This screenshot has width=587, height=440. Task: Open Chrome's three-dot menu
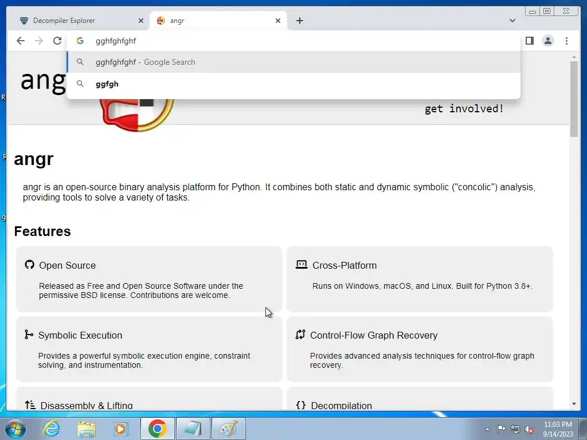coord(566,41)
